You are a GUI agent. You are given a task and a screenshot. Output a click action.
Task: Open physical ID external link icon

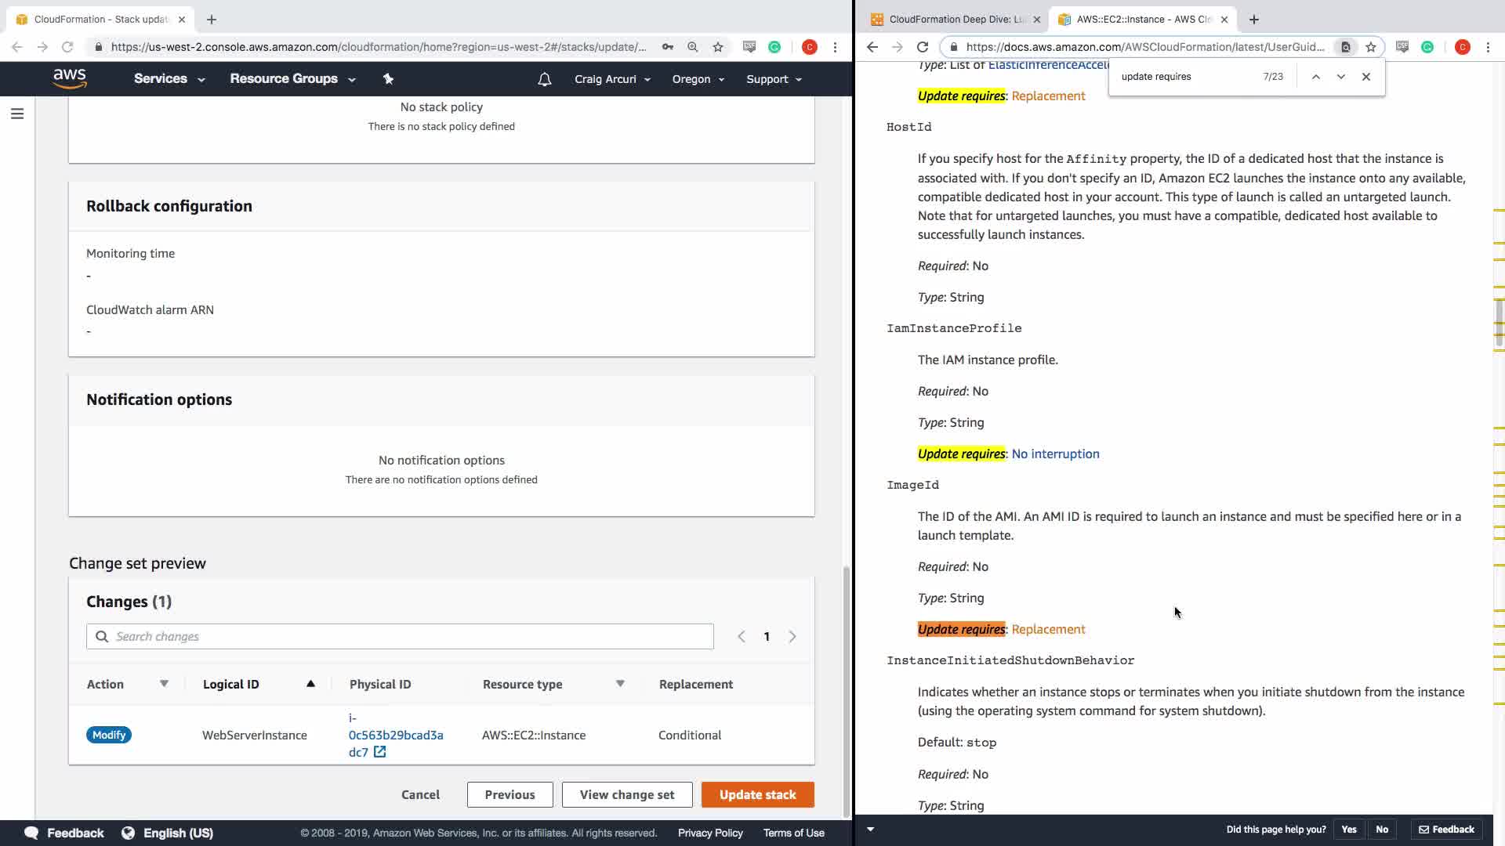click(379, 752)
